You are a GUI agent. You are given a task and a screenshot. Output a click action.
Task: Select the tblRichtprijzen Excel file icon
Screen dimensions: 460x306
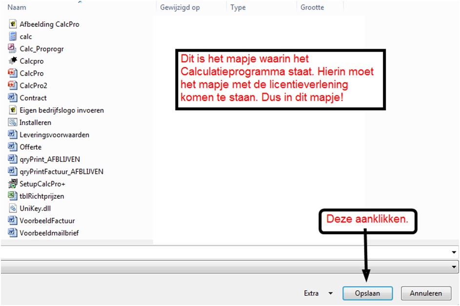[x=13, y=196]
